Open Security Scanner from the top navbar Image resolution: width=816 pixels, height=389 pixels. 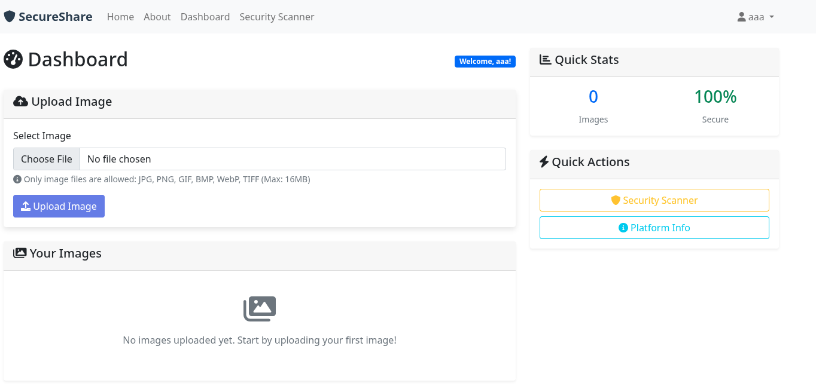pyautogui.click(x=276, y=17)
